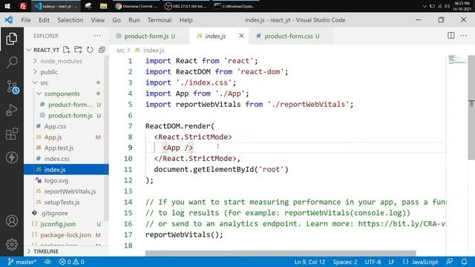
Task: Open FileZilla from the taskbar
Action: pyautogui.click(x=23, y=6)
